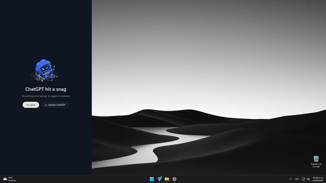
Task: Select the Papelera de reciclaje desktop icon
Action: tap(316, 162)
